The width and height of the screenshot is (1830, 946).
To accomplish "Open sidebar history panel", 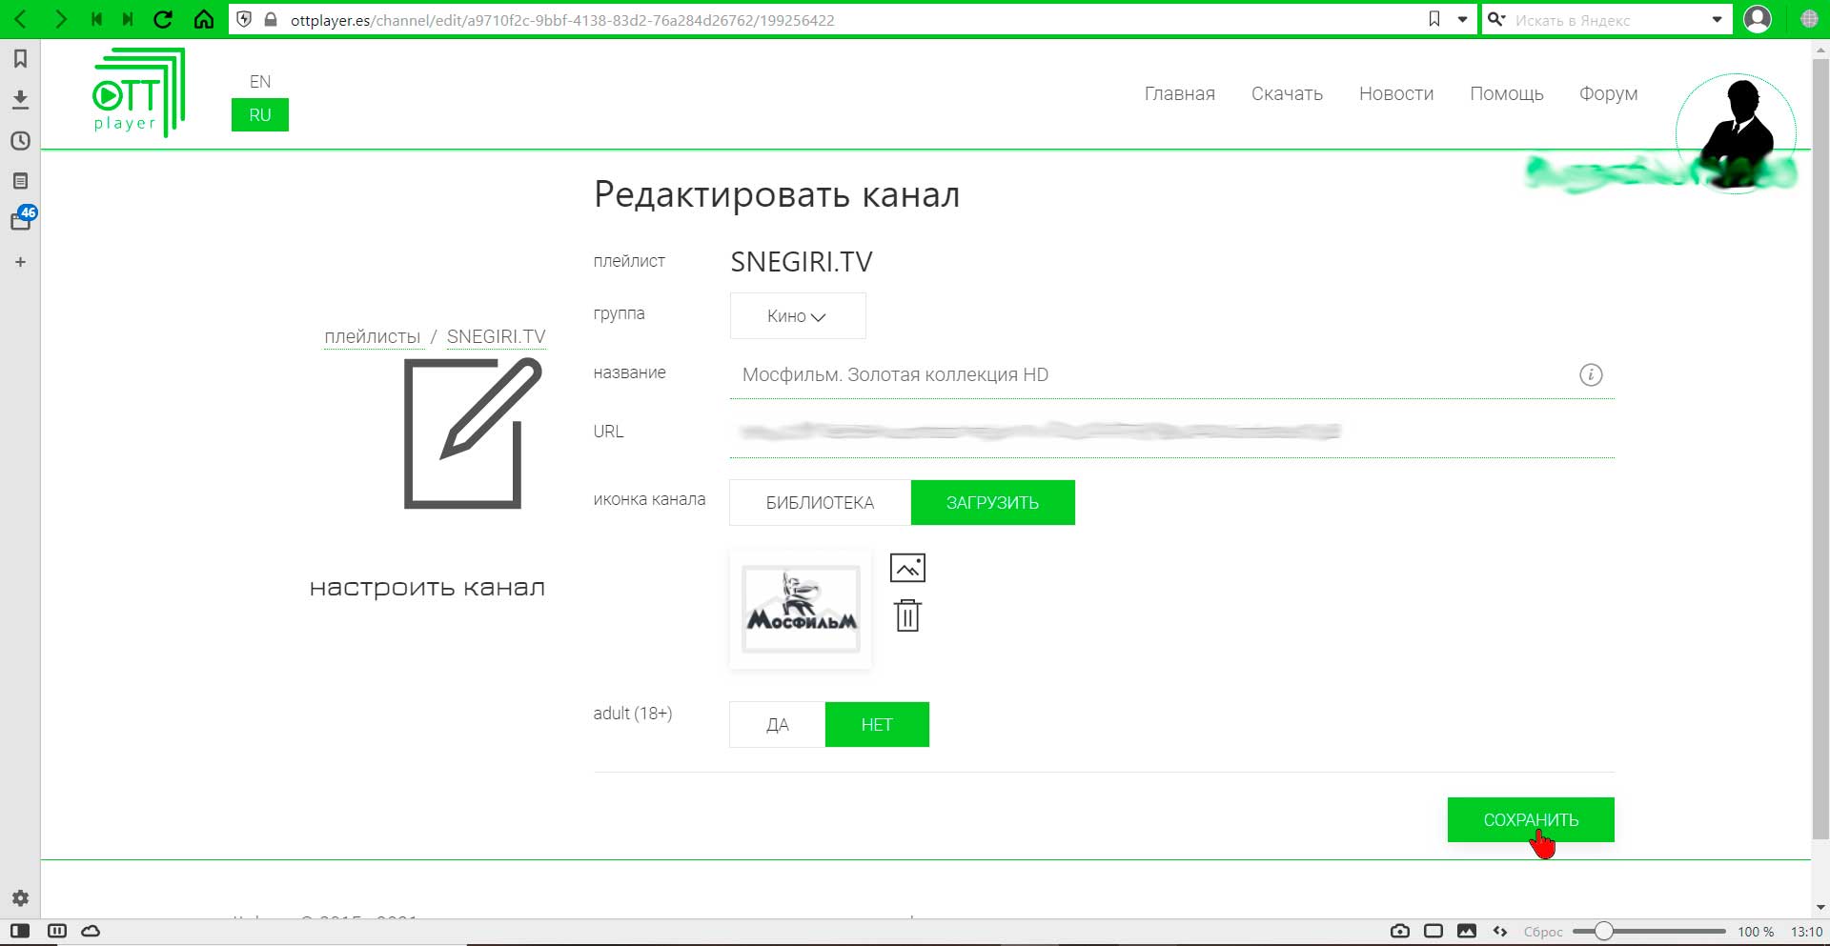I will point(20,140).
